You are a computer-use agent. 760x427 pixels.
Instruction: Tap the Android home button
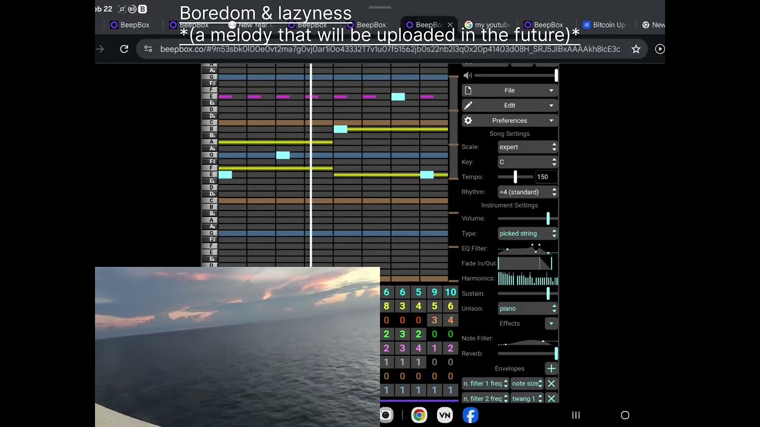click(625, 415)
